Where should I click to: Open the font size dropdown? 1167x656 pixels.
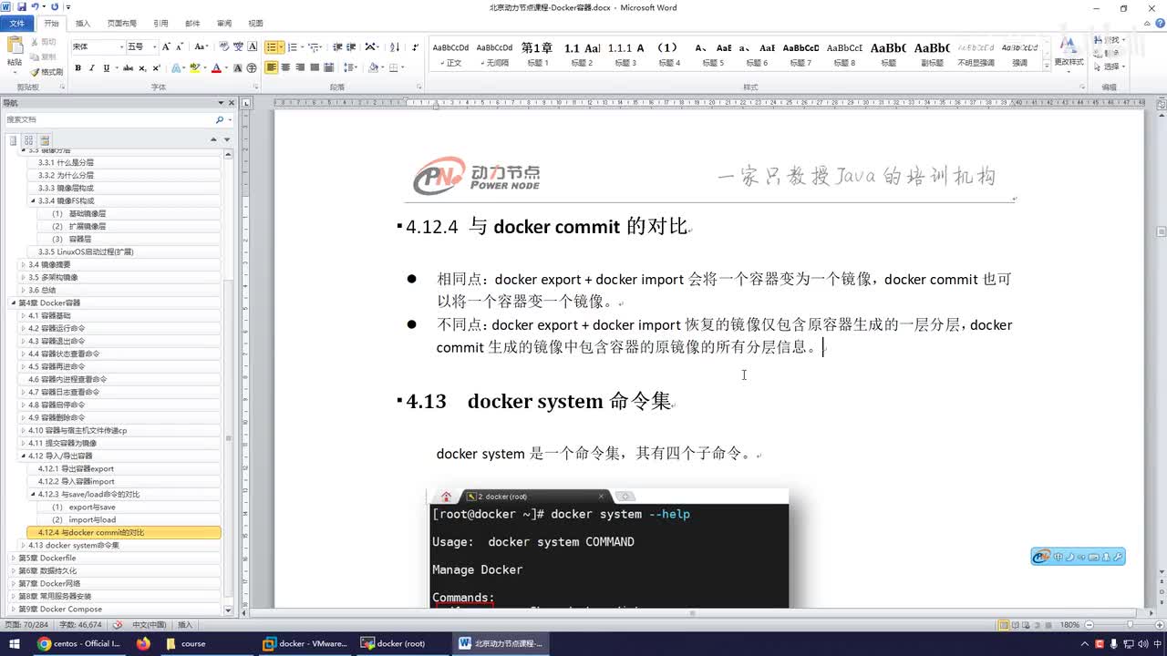[x=154, y=46]
